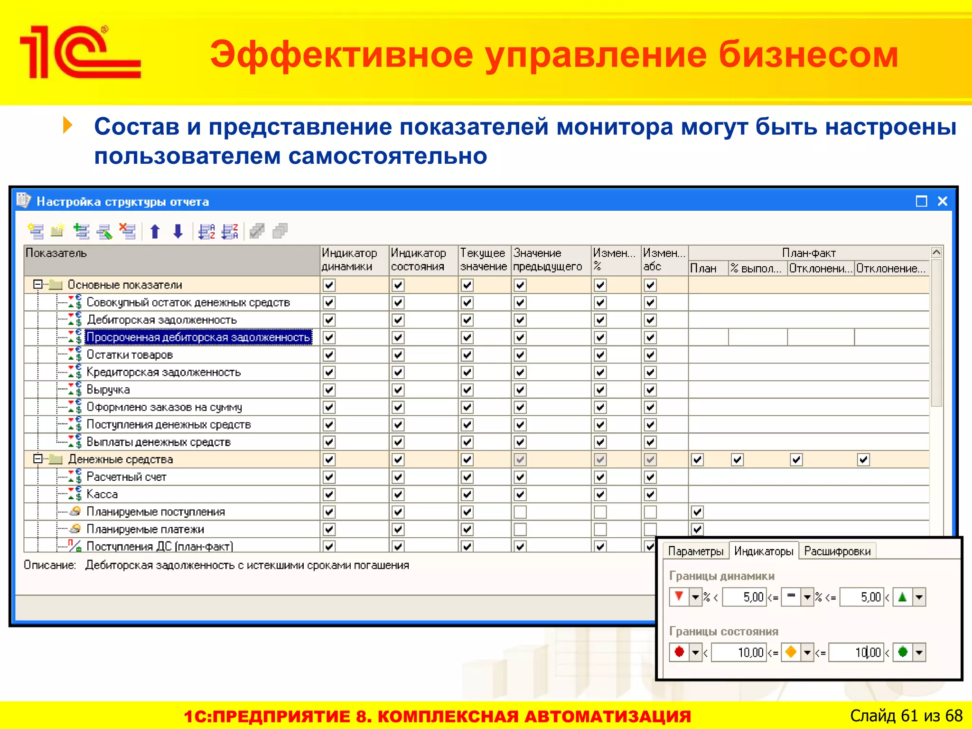Click the Планируемые платежи row icon

point(75,529)
